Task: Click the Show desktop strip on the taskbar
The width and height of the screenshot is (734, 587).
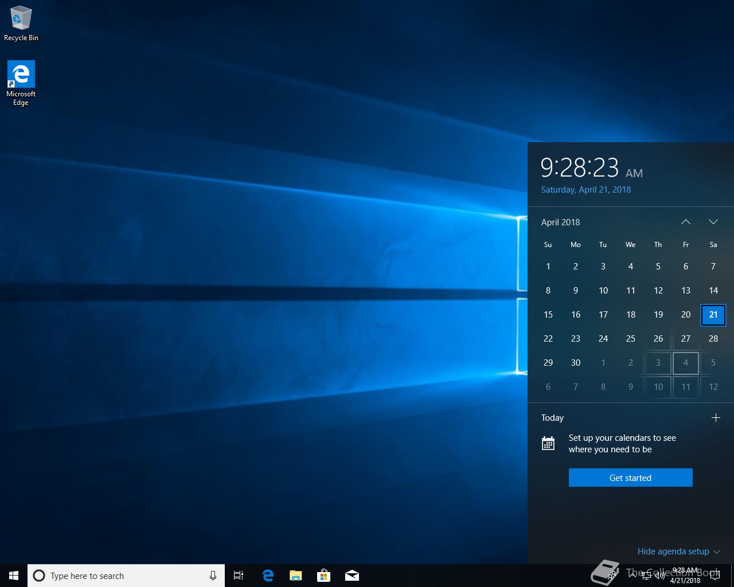Action: point(732,576)
